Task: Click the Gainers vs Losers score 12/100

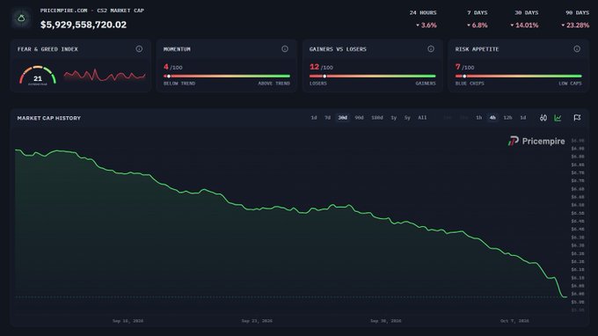Action: (x=321, y=67)
